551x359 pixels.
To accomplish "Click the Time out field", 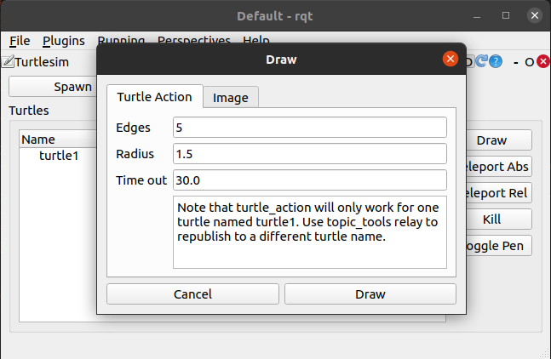I will tap(310, 180).
